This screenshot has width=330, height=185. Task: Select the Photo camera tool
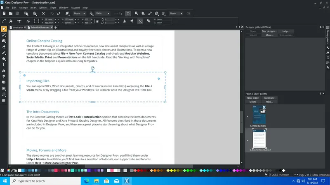tap(4, 41)
